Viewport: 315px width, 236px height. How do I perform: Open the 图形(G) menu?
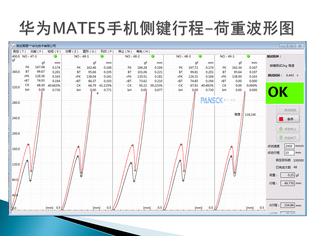[x=90, y=51]
